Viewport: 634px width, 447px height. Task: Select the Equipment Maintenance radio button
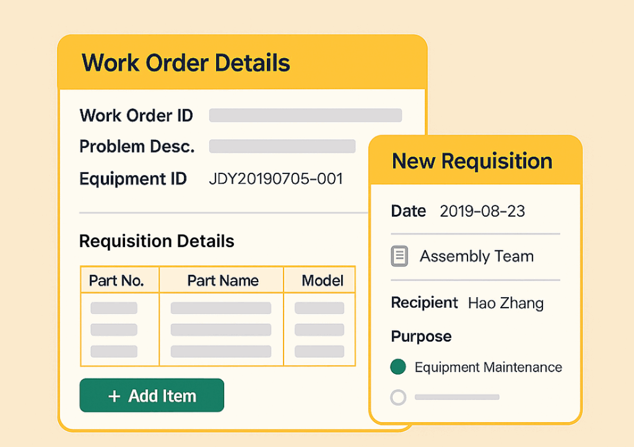tap(398, 367)
